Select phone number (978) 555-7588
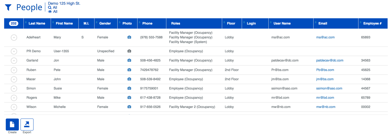This screenshot has width=392, height=136. tap(151, 37)
